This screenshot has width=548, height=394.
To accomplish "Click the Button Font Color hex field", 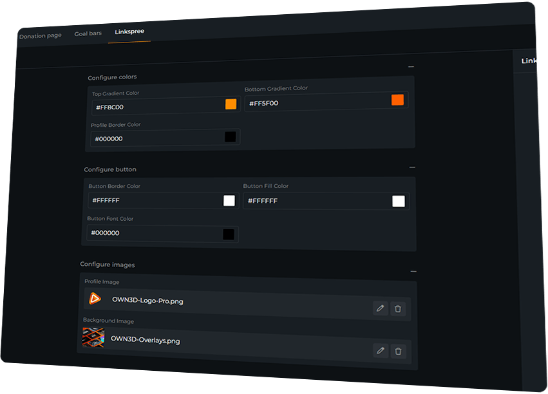I will 162,234.
